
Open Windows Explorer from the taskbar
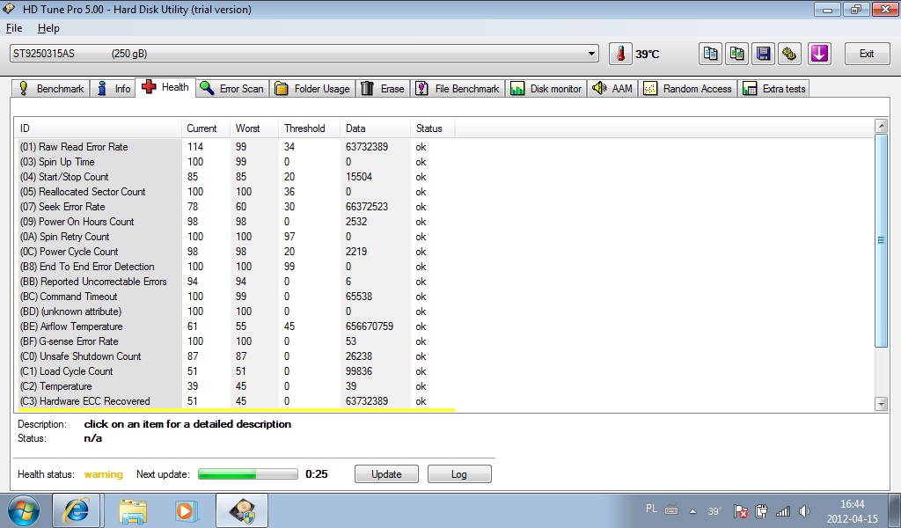(x=133, y=510)
